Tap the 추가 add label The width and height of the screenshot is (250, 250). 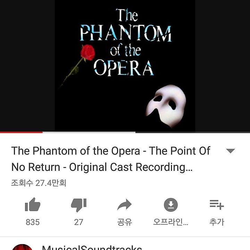tap(217, 222)
